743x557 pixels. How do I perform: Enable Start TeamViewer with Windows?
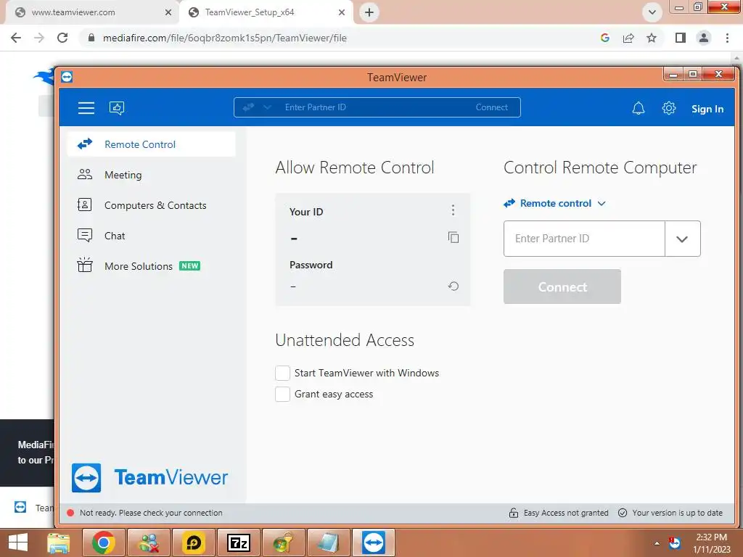282,374
